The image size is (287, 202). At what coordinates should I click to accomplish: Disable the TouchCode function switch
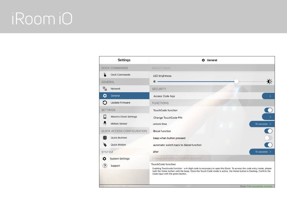pos(268,110)
